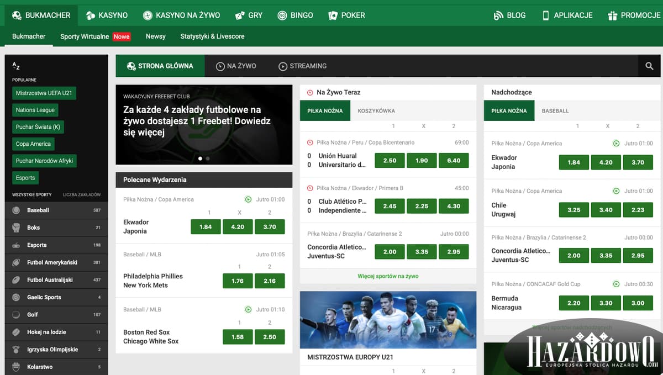This screenshot has width=663, height=375.
Task: Click the live clock icon for Ekwador Primera B
Action: [x=310, y=188]
